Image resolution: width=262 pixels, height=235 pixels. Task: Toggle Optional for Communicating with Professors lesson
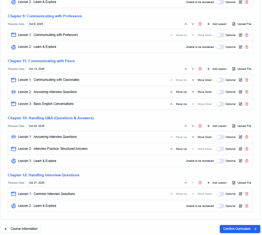(x=220, y=35)
